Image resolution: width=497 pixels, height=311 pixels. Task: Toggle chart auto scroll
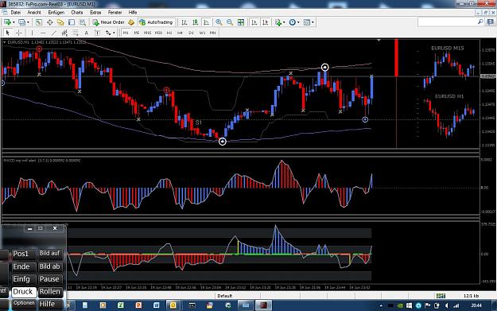click(x=254, y=22)
